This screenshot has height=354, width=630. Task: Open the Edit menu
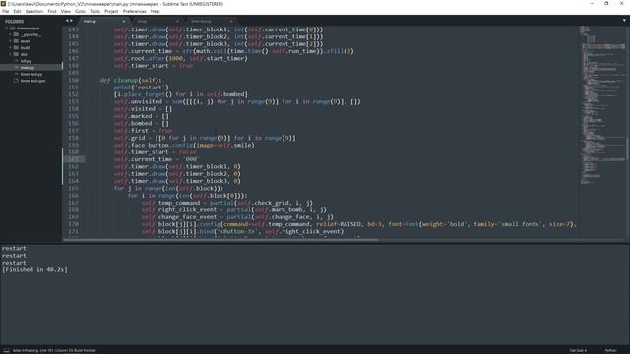coord(17,11)
